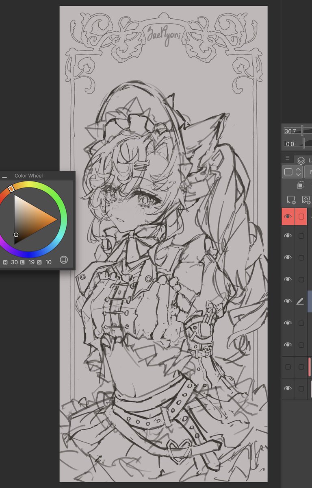Click the hue value 30

click(14, 262)
